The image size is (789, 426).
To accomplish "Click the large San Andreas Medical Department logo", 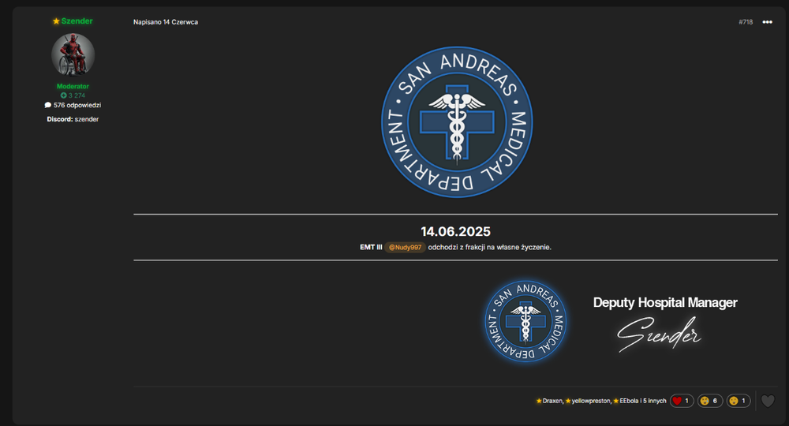I will coord(457,122).
